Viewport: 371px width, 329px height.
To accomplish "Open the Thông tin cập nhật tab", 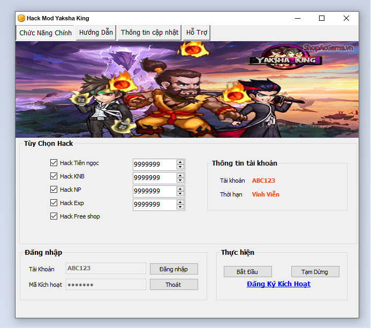I will [x=149, y=33].
